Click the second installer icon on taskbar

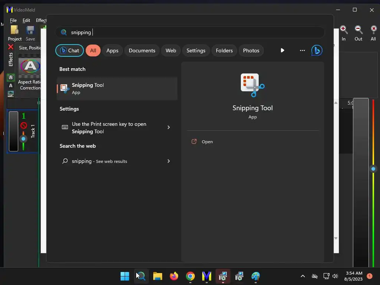(x=239, y=276)
